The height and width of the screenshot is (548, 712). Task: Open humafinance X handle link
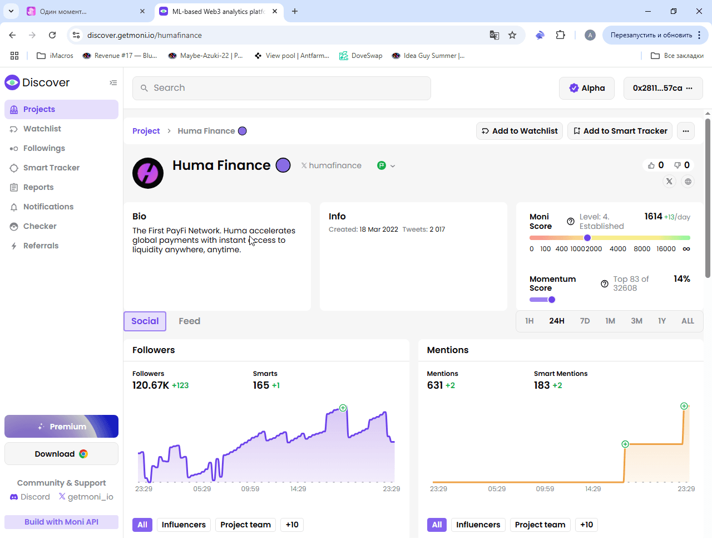(332, 165)
